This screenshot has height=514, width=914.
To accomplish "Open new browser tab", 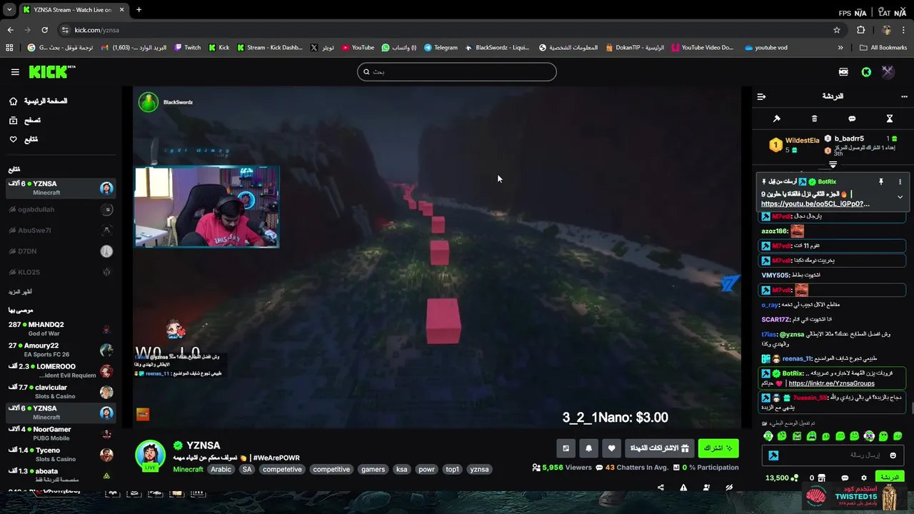I will point(139,10).
